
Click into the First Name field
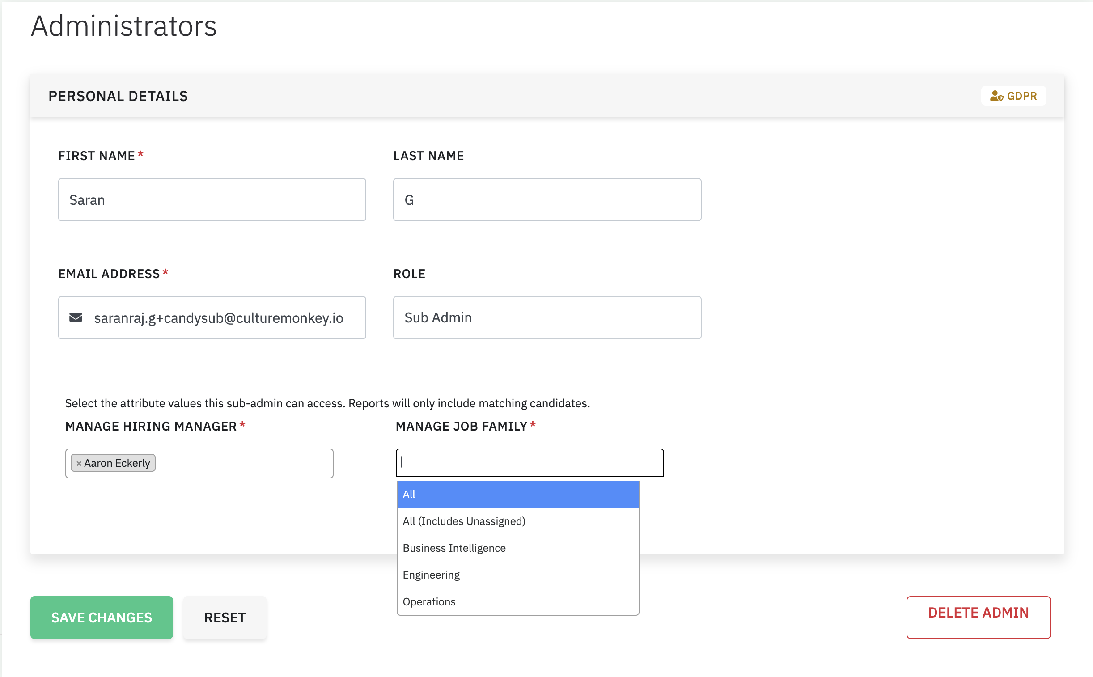coord(212,200)
